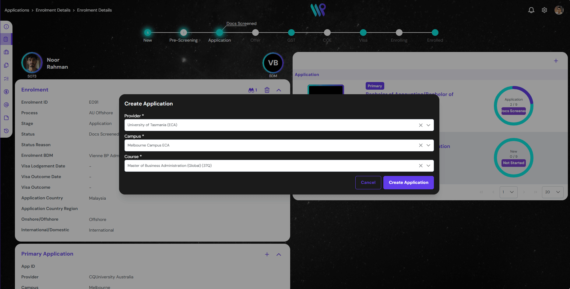
Task: Open the info icon in left sidebar
Action: pyautogui.click(x=6, y=27)
